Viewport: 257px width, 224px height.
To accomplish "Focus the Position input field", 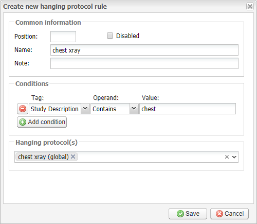I will (x=63, y=37).
